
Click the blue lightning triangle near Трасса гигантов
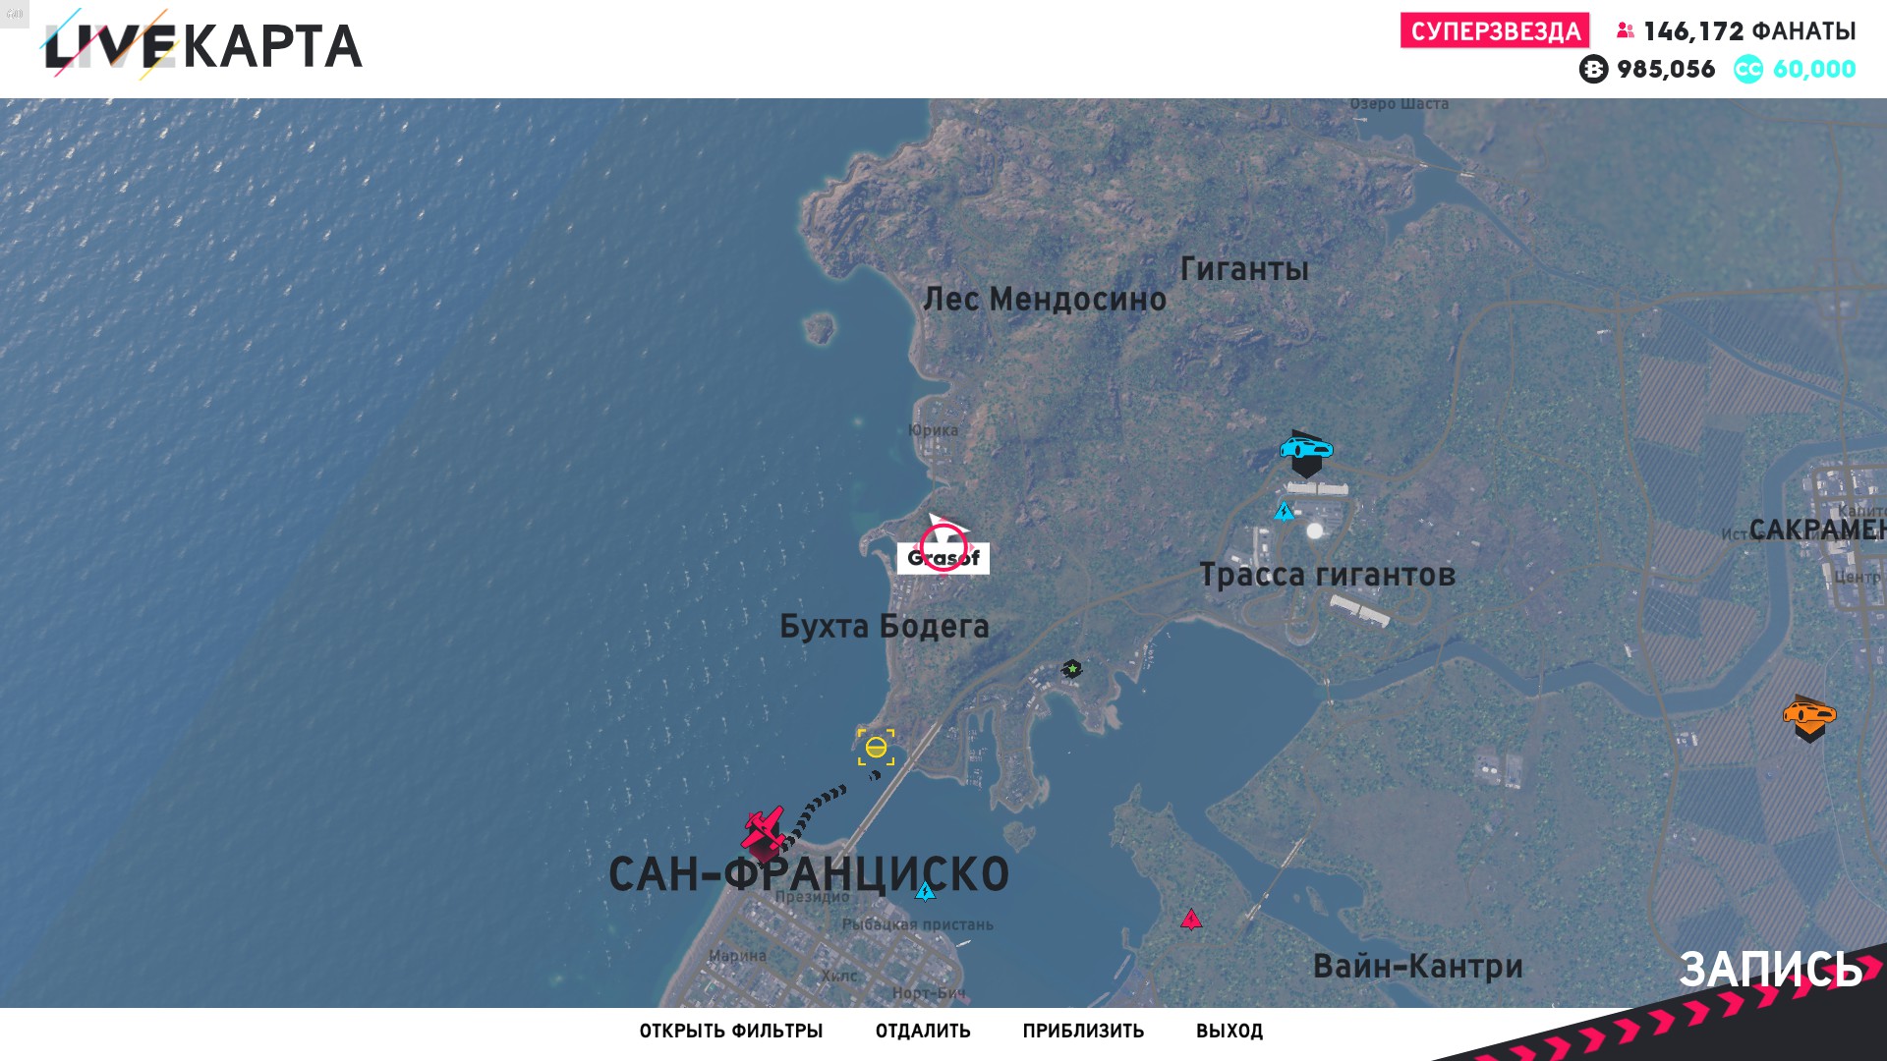pos(1284,512)
